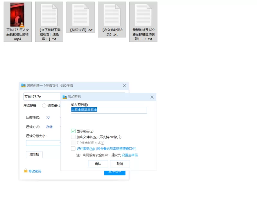Viewport: 257px width, 209px height.
Task: Click the lock icon beside 修改密码
Action: (x=26, y=171)
